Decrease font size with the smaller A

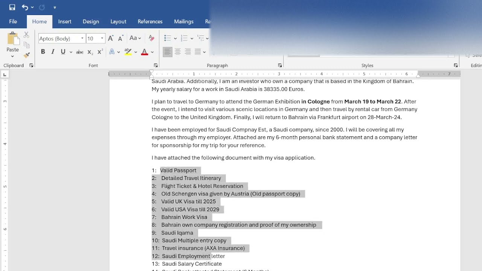(x=120, y=38)
